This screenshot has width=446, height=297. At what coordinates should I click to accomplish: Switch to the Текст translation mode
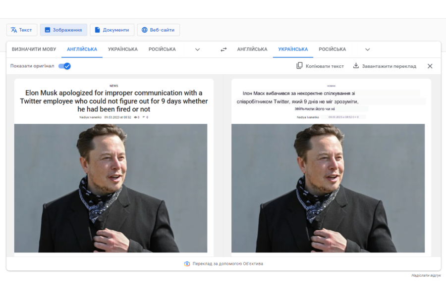click(x=22, y=30)
